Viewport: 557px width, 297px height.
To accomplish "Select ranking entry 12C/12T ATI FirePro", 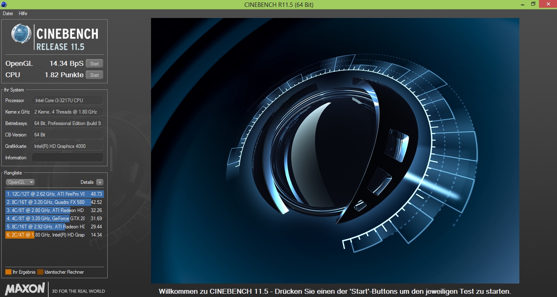I will pos(54,194).
